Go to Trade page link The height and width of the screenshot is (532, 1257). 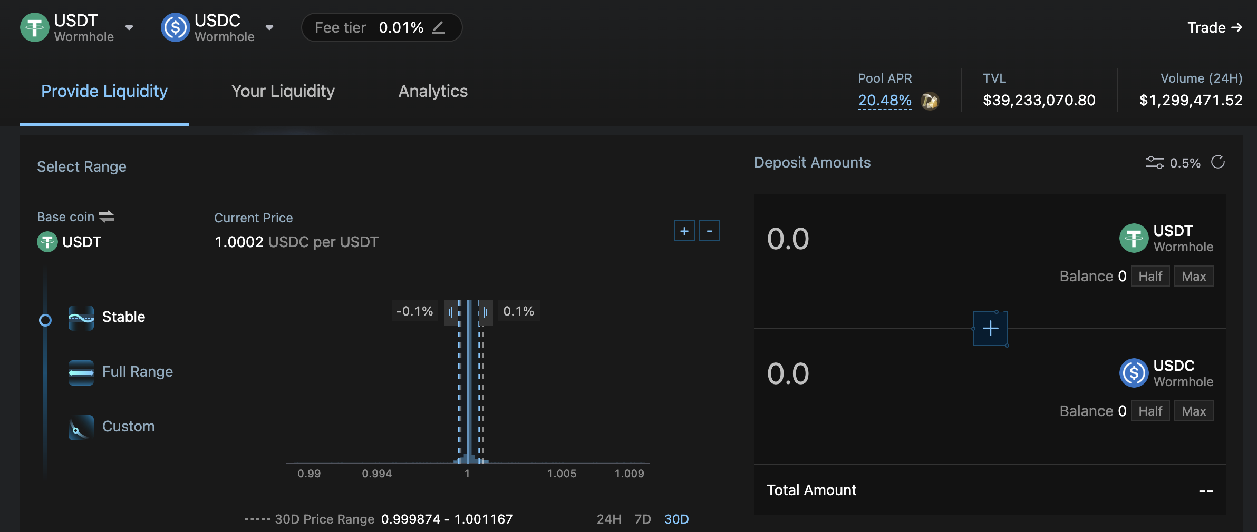1214,27
